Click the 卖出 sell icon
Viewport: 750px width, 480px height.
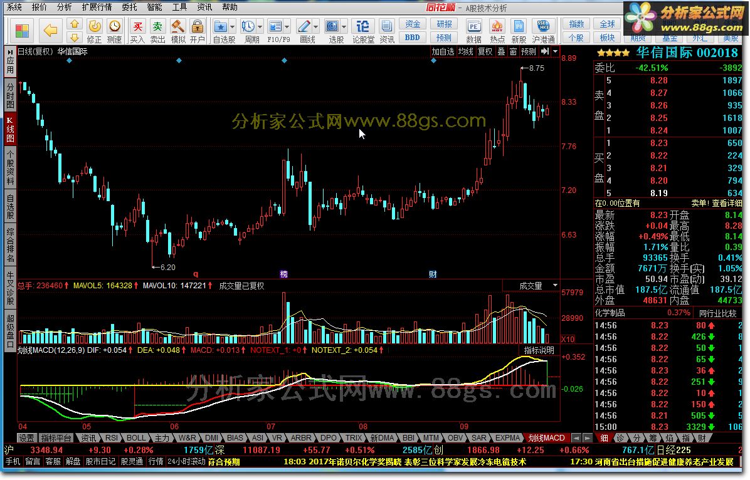click(157, 31)
